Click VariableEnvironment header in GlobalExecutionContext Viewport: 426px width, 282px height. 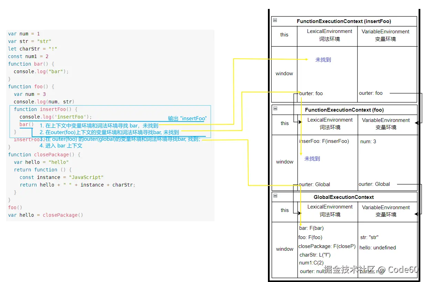pos(386,211)
